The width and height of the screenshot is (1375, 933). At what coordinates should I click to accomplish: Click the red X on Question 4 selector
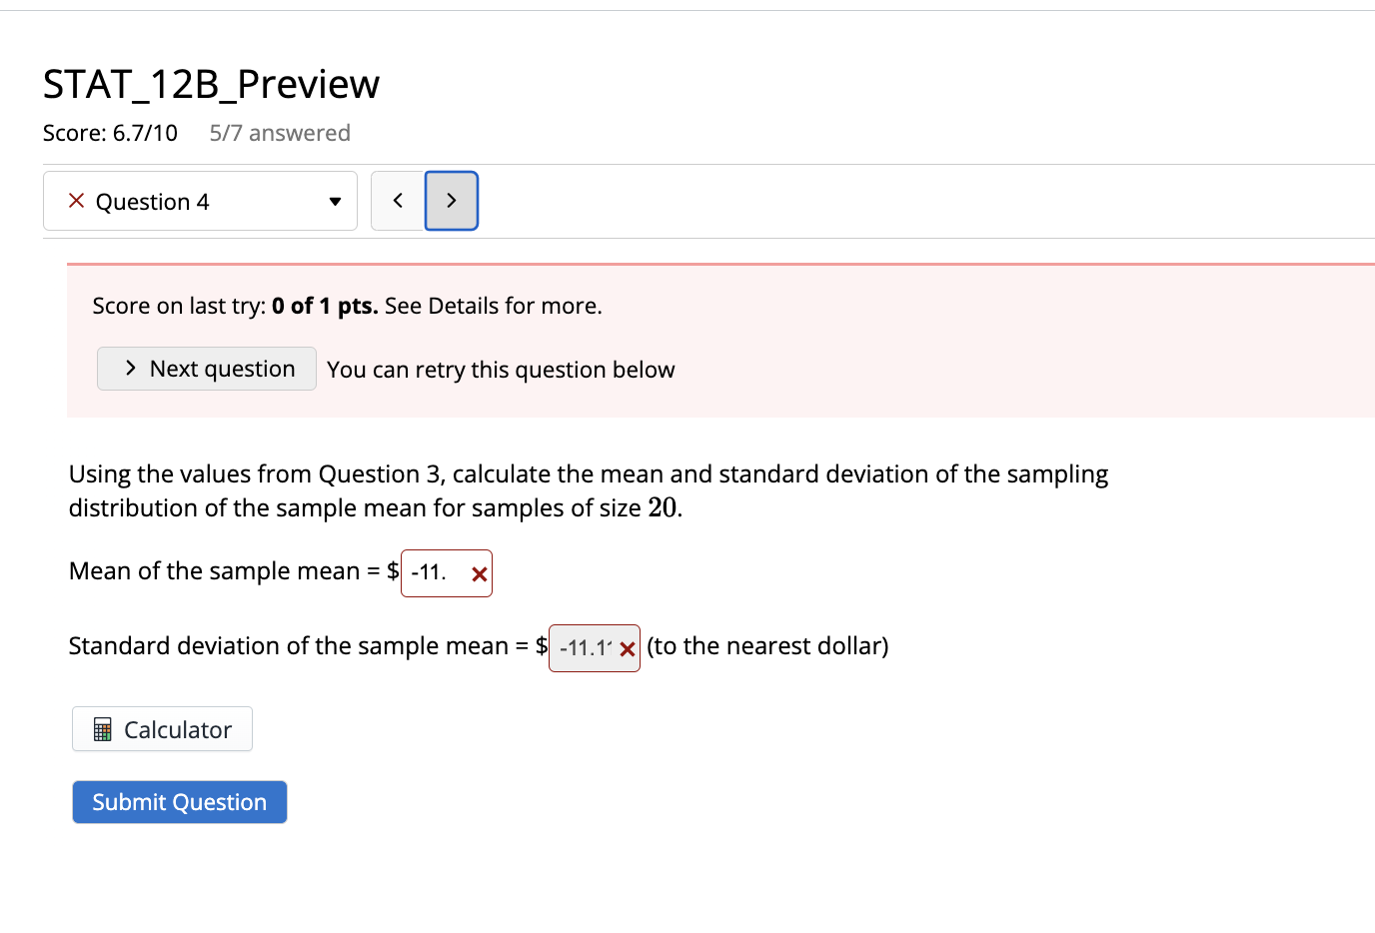coord(75,201)
